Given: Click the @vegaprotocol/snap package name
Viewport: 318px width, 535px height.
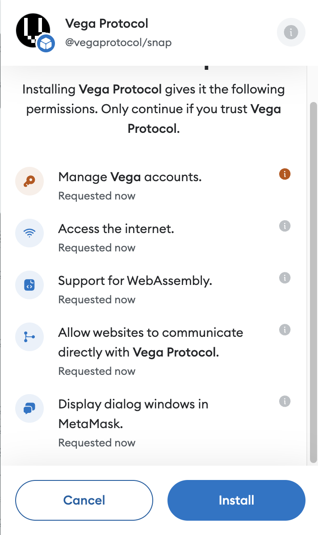Looking at the screenshot, I should click(x=118, y=42).
